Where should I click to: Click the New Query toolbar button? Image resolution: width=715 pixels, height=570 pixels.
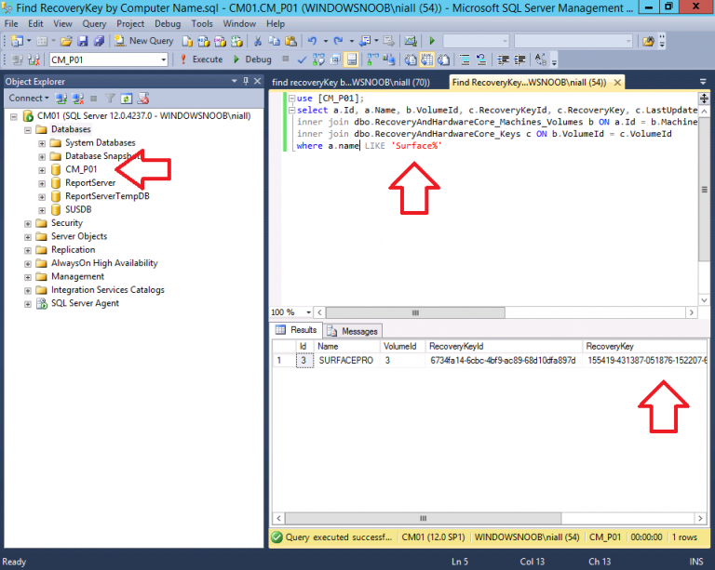pos(144,41)
